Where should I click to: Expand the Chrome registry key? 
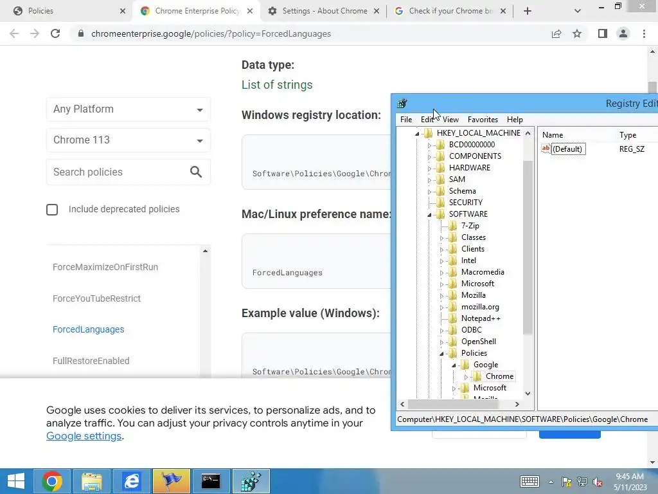click(x=466, y=377)
